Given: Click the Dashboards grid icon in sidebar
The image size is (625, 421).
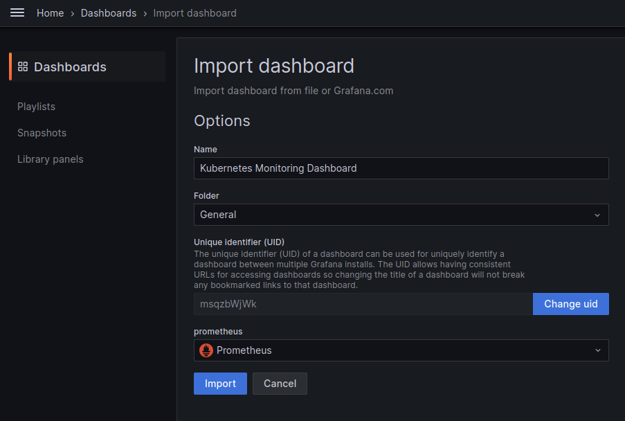Looking at the screenshot, I should pyautogui.click(x=23, y=66).
